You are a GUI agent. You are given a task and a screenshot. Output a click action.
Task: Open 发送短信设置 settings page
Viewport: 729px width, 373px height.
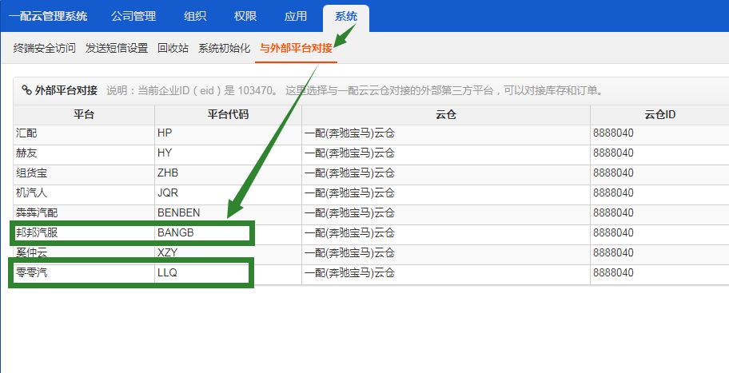coord(117,48)
